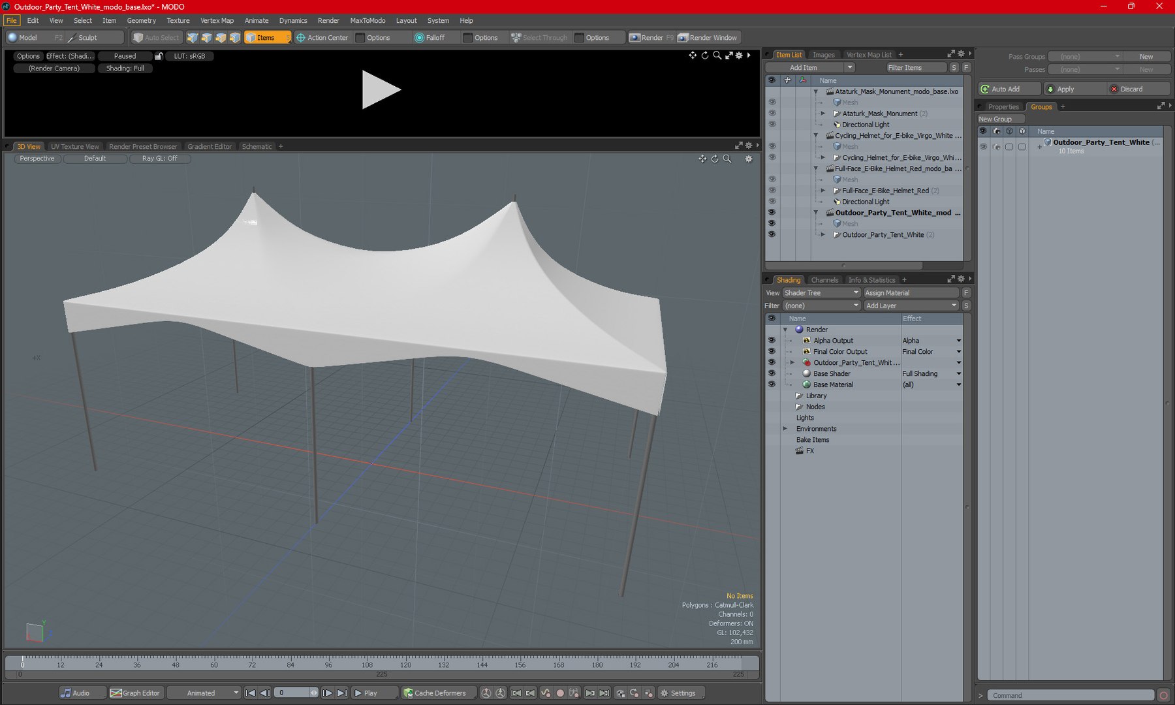The image size is (1175, 705).
Task: Click the Auto Add button
Action: click(x=1009, y=89)
